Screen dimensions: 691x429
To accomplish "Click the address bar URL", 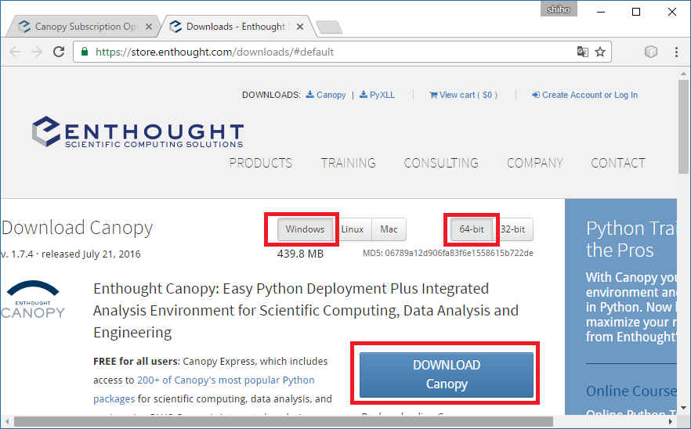I will point(215,52).
